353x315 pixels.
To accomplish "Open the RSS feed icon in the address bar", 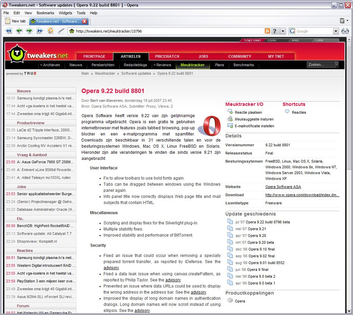I will point(267,31).
